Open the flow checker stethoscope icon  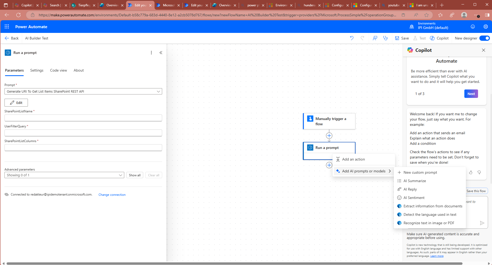click(386, 38)
